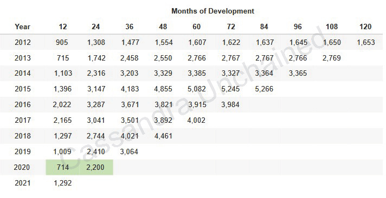The image size is (386, 198).
Task: Select the 2020 year row label
Action: pyautogui.click(x=22, y=167)
